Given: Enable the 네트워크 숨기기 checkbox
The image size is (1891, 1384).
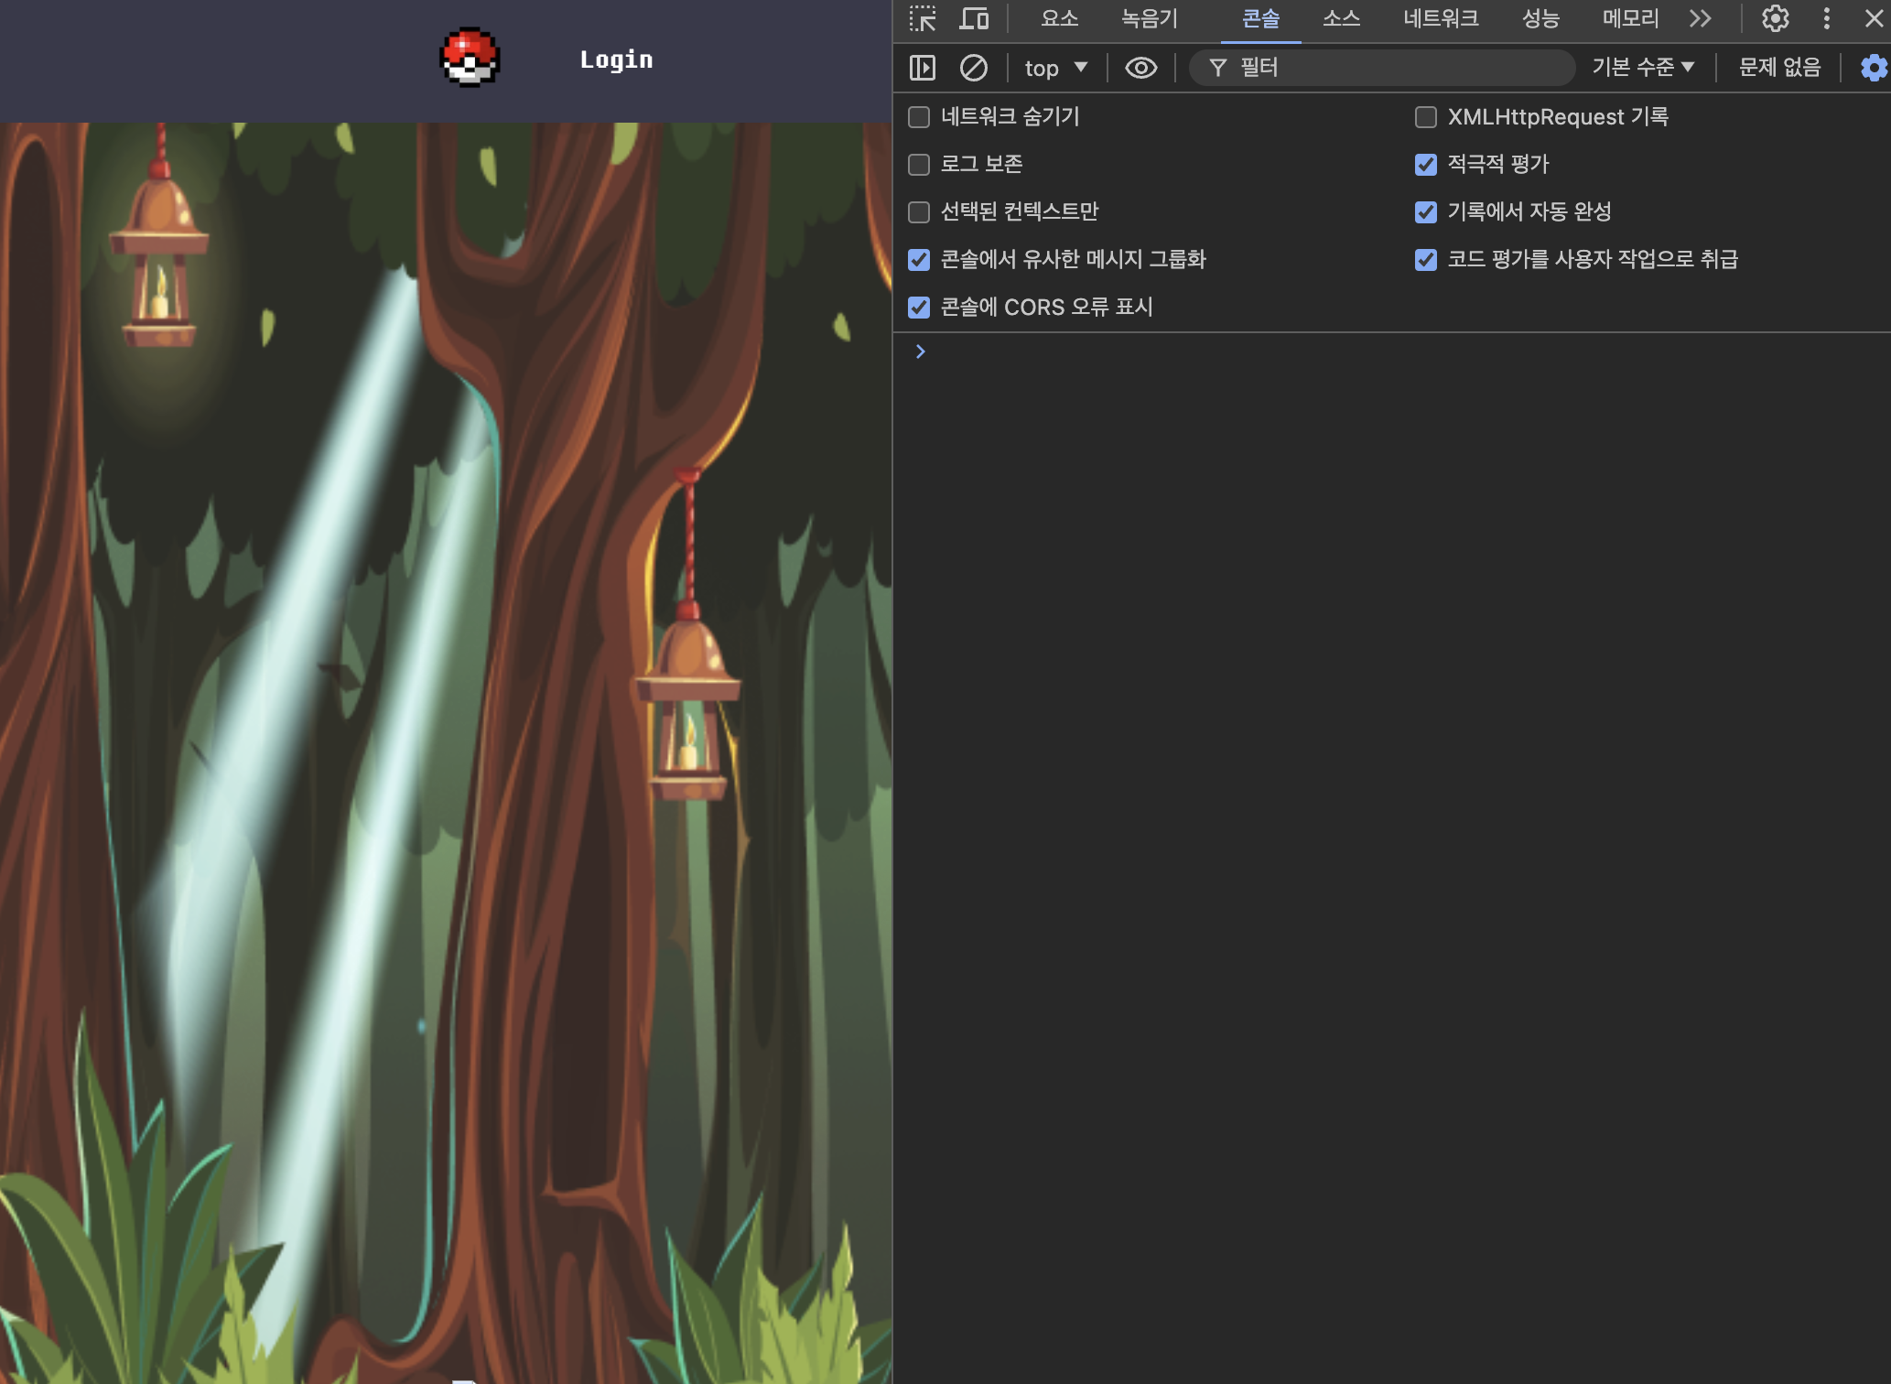Looking at the screenshot, I should [919, 117].
